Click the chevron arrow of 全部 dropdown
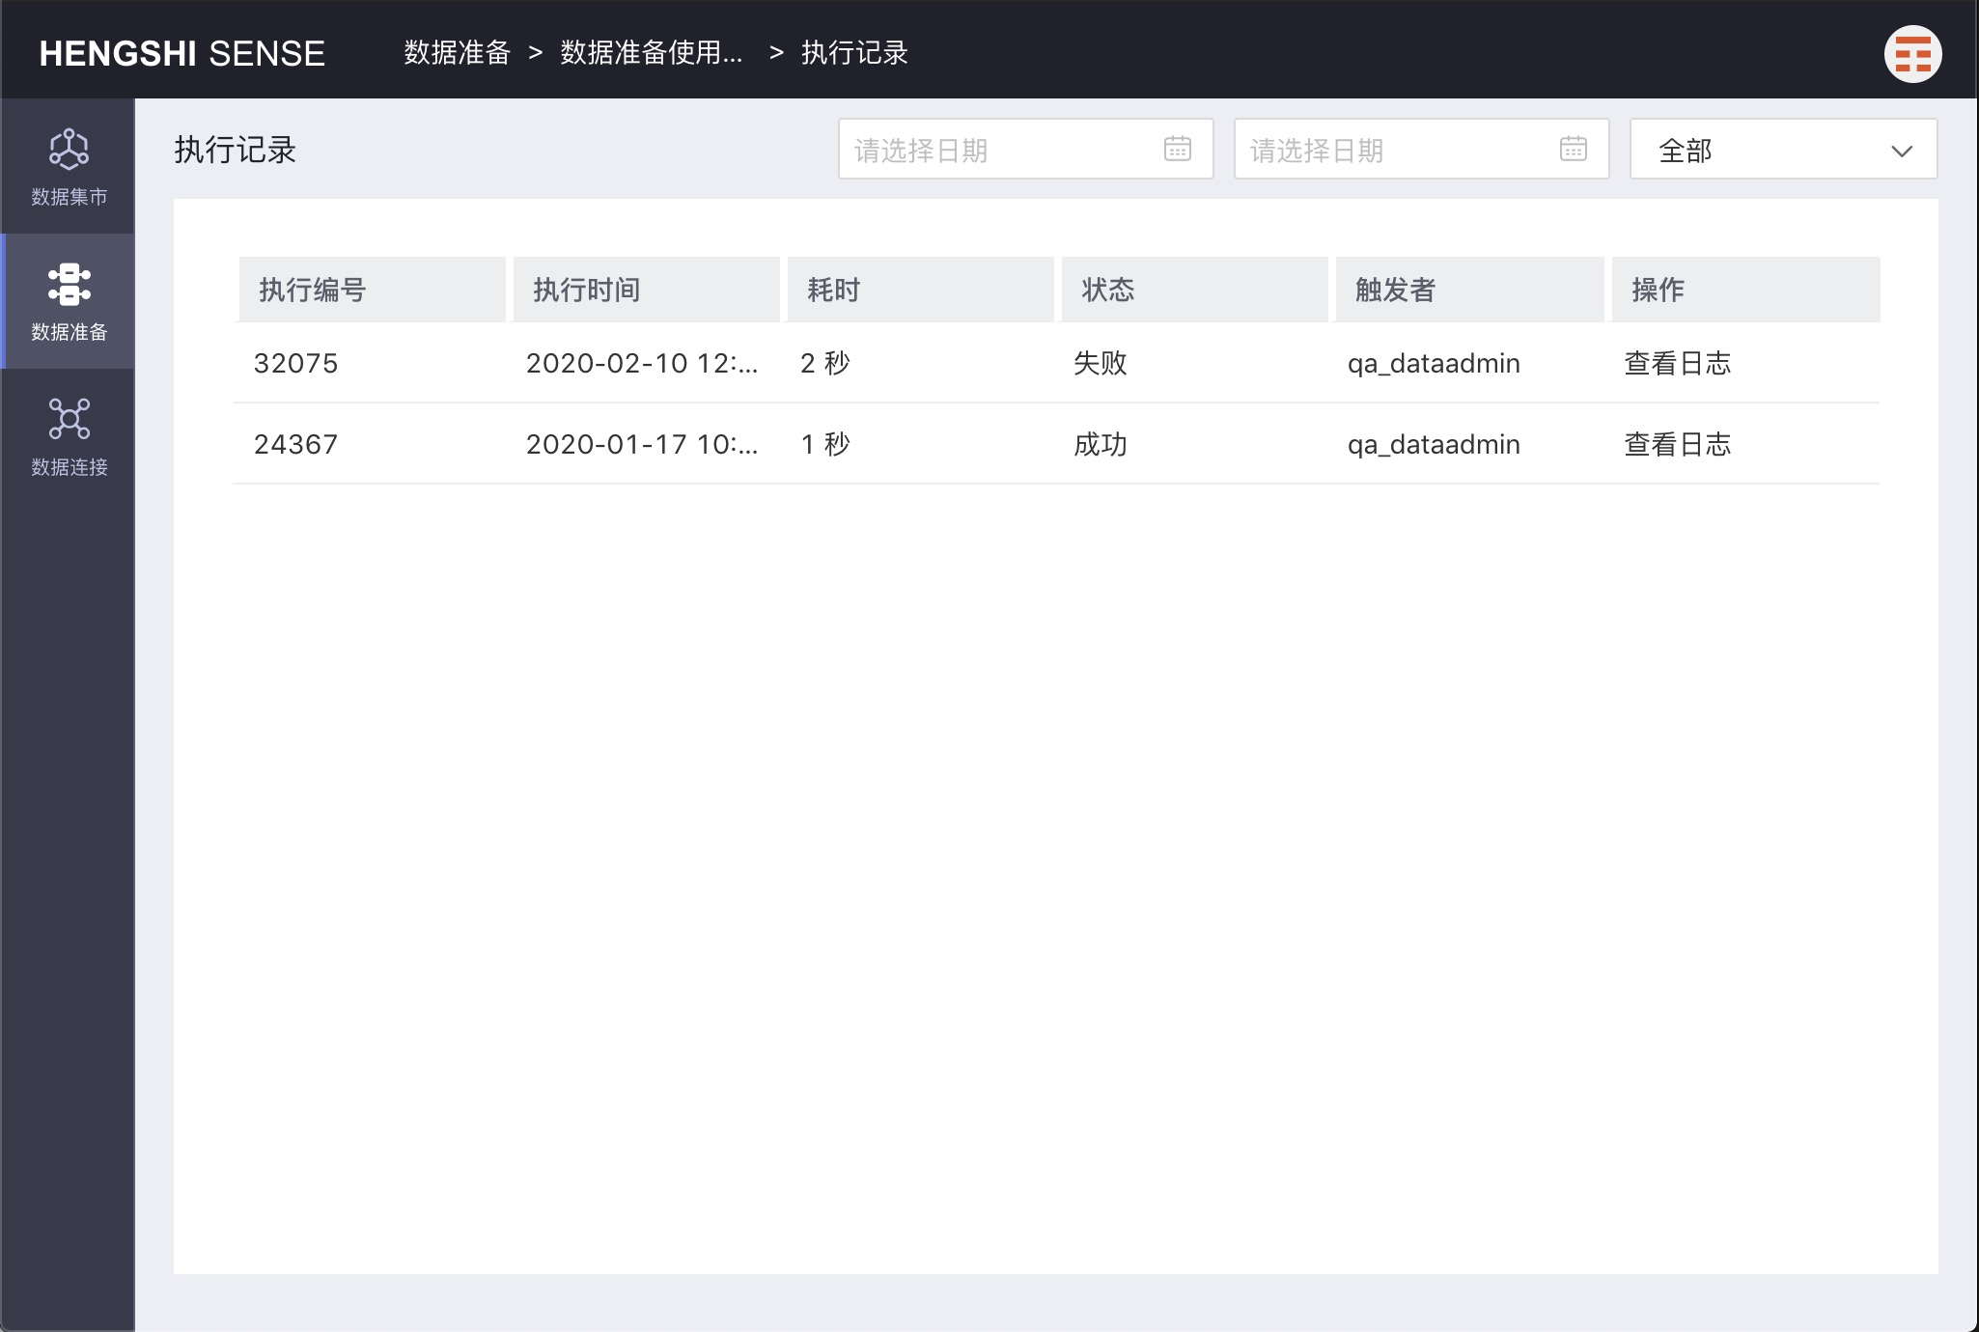 tap(1901, 151)
